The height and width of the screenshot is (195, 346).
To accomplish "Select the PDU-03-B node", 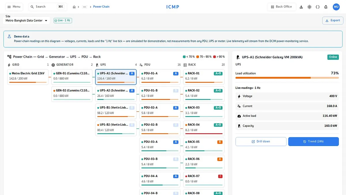I will coord(160,163).
